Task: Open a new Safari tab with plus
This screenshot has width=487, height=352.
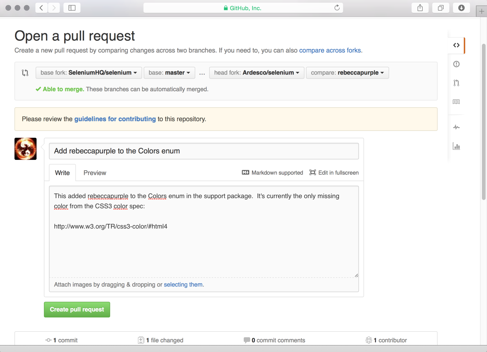Action: pos(482,11)
